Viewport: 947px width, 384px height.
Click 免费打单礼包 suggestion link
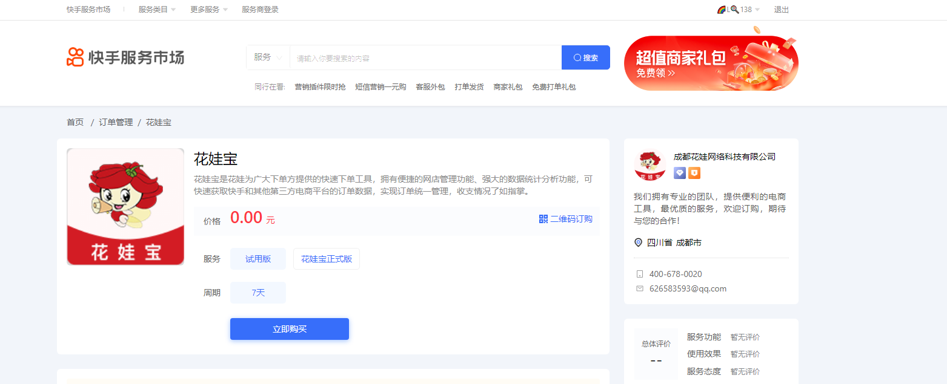pyautogui.click(x=554, y=87)
